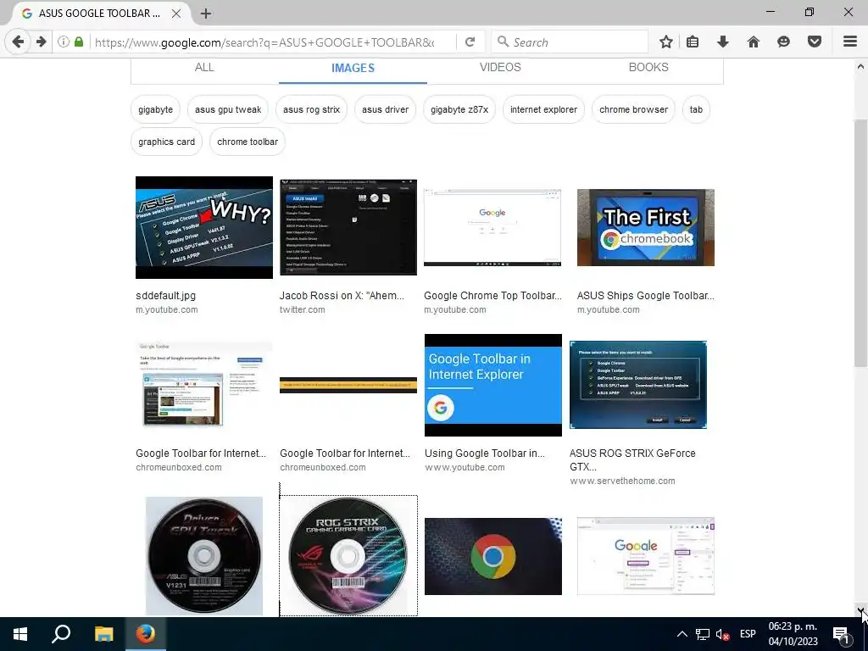Image resolution: width=868 pixels, height=651 pixels.
Task: Open the network status tray icon
Action: 703,634
